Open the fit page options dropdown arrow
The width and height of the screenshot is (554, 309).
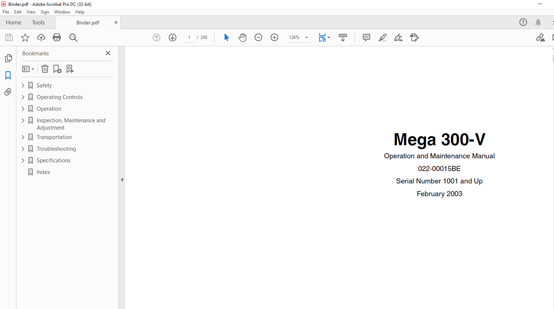[x=329, y=37]
